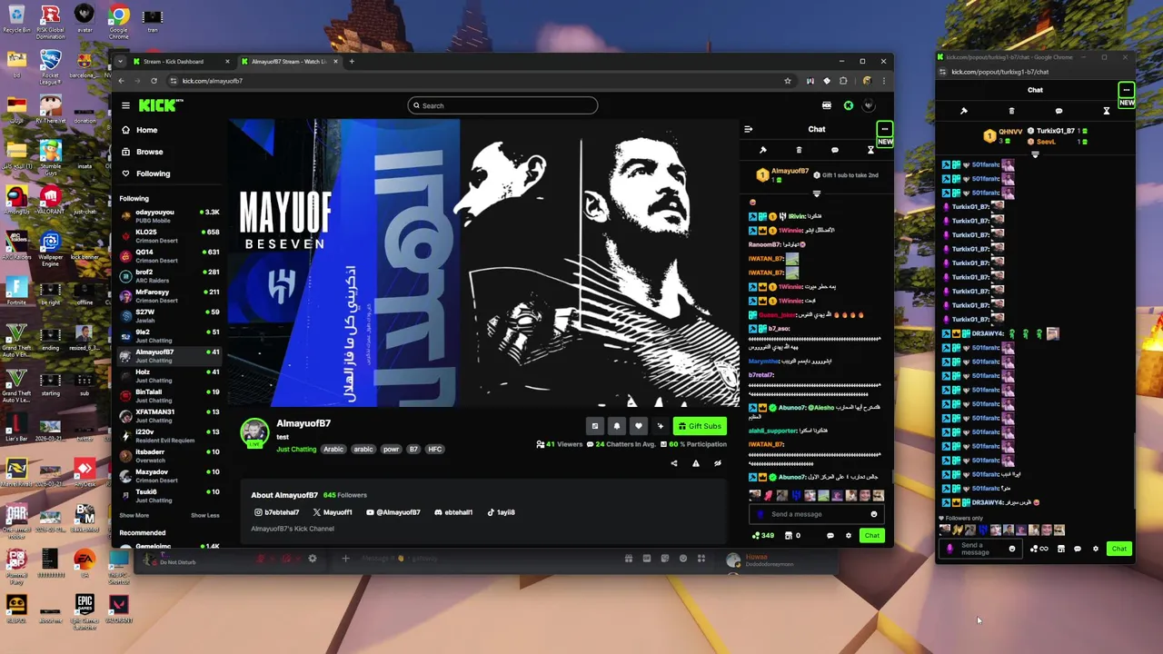Open the YouTube @AlmayuofB7 link

[x=393, y=512]
